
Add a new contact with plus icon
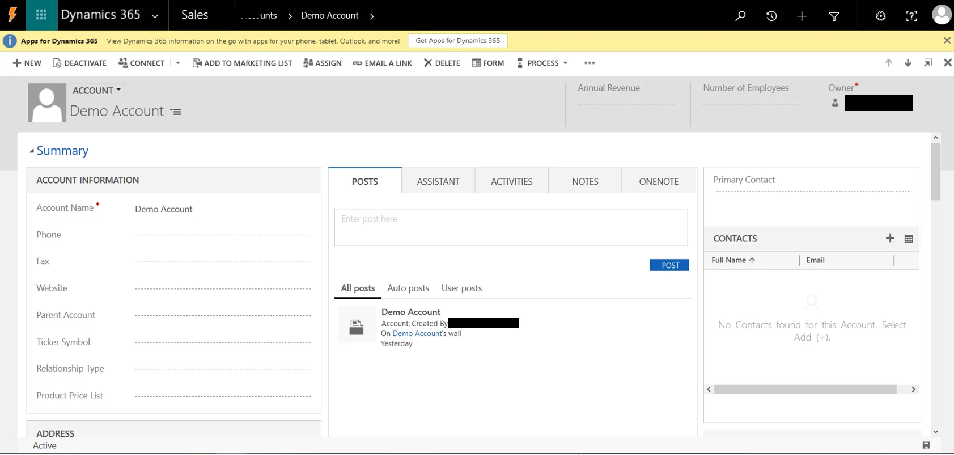(x=890, y=239)
